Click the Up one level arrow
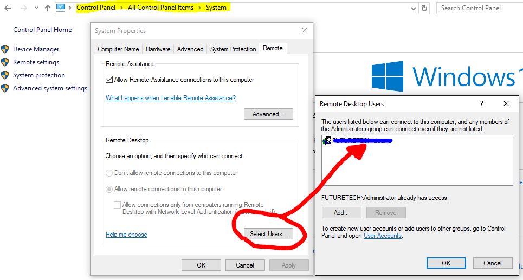This screenshot has width=523, height=280. tap(48, 8)
